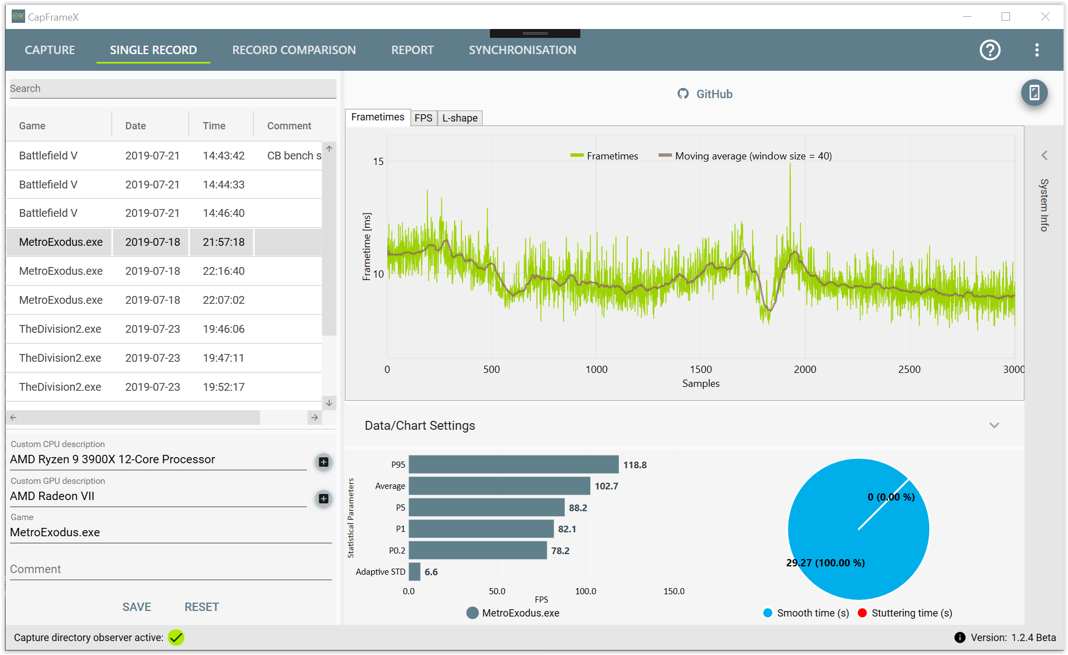Click the SAVE button

(137, 607)
